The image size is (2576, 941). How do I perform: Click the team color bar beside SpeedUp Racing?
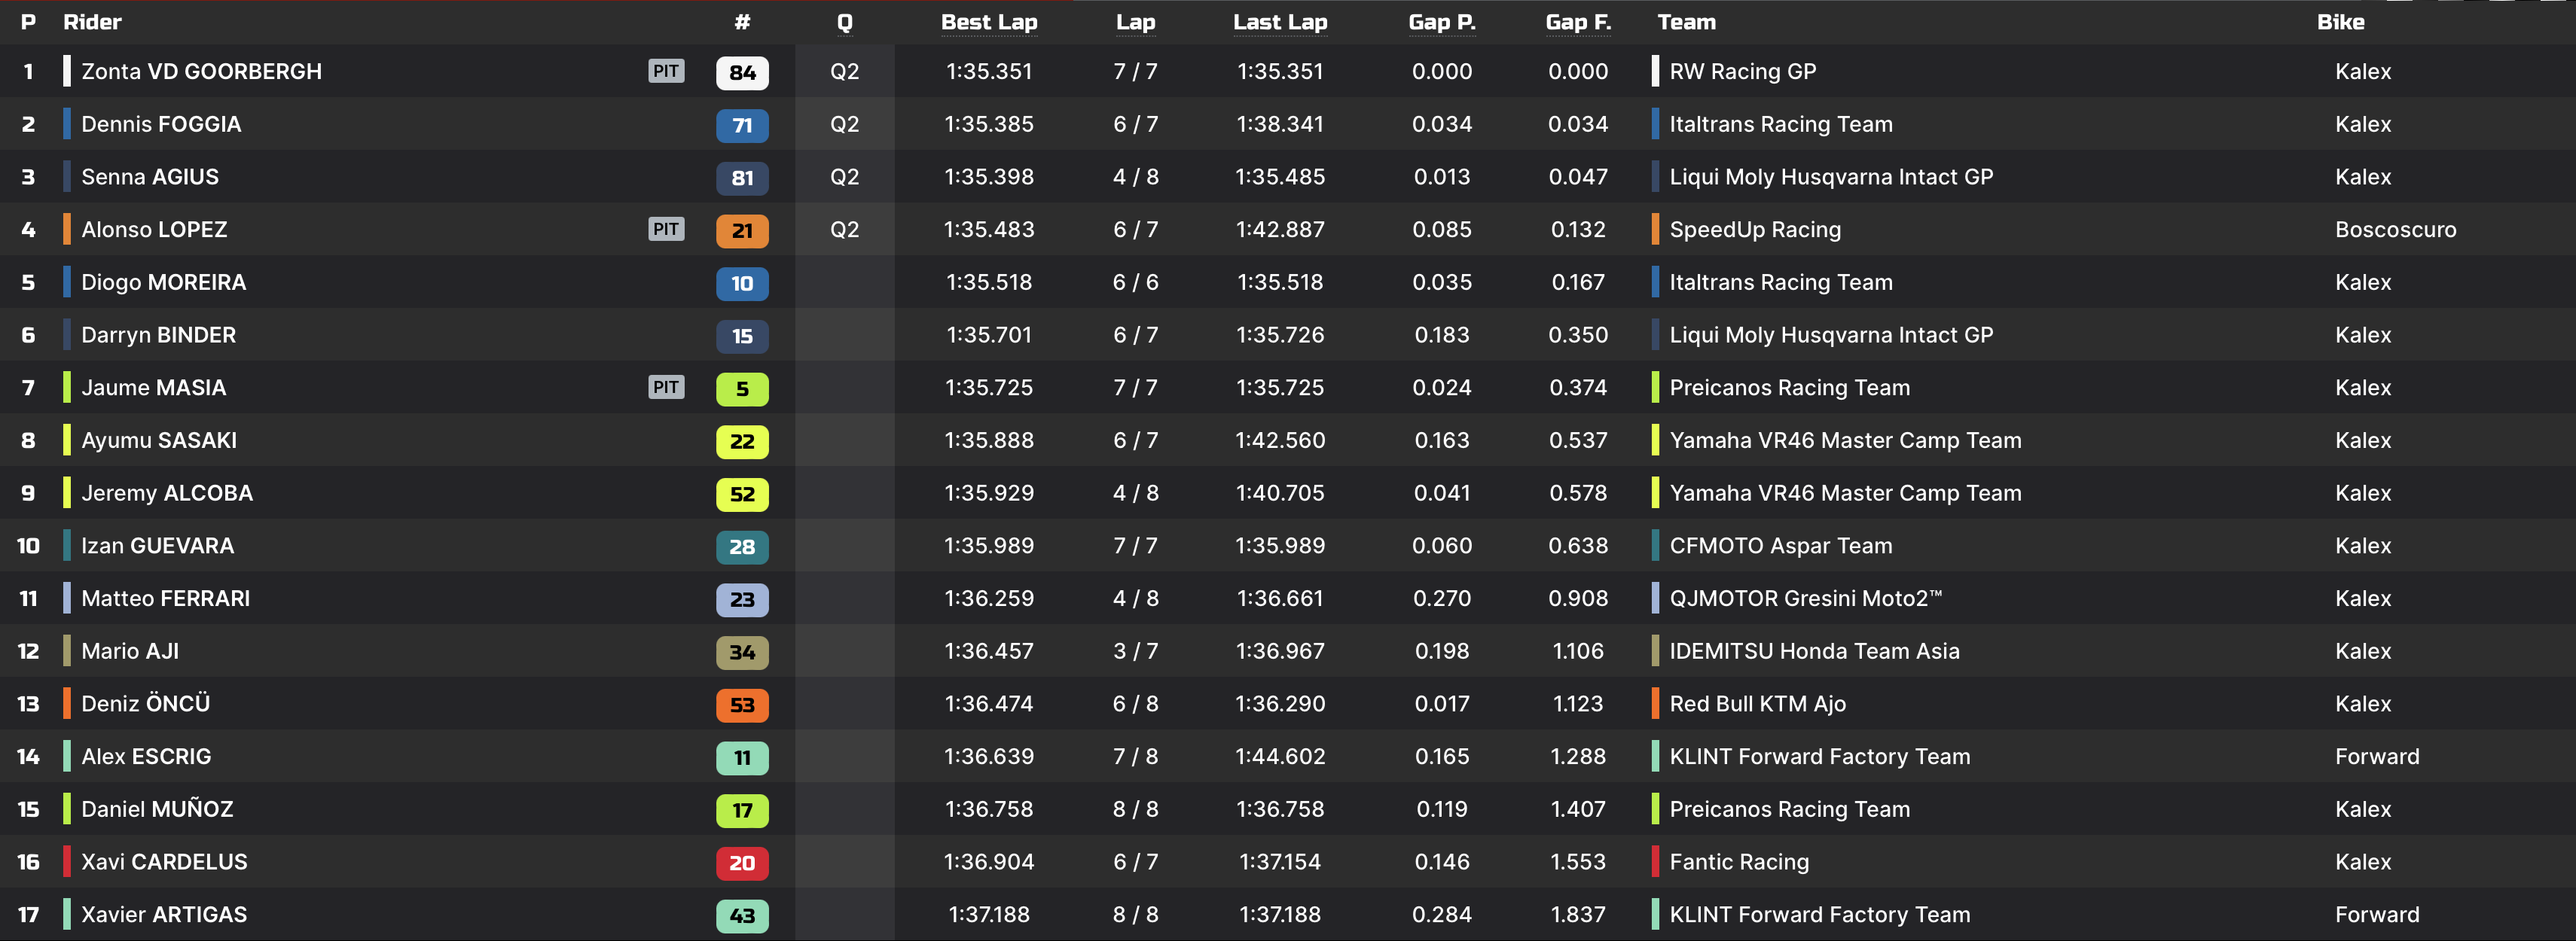pyautogui.click(x=1655, y=229)
